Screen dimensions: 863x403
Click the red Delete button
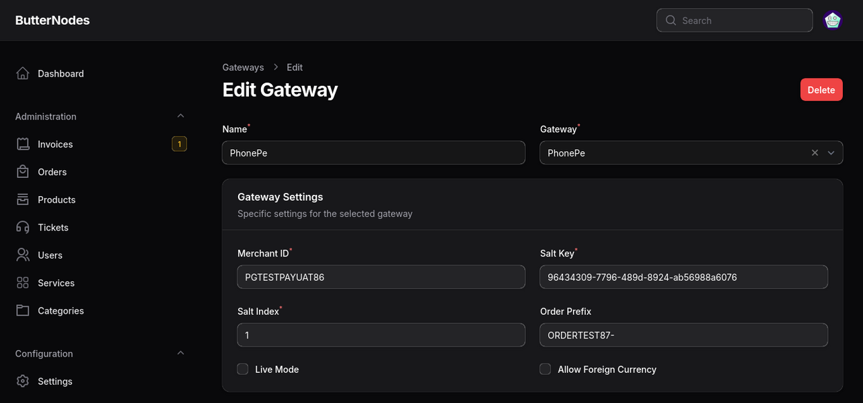(821, 90)
